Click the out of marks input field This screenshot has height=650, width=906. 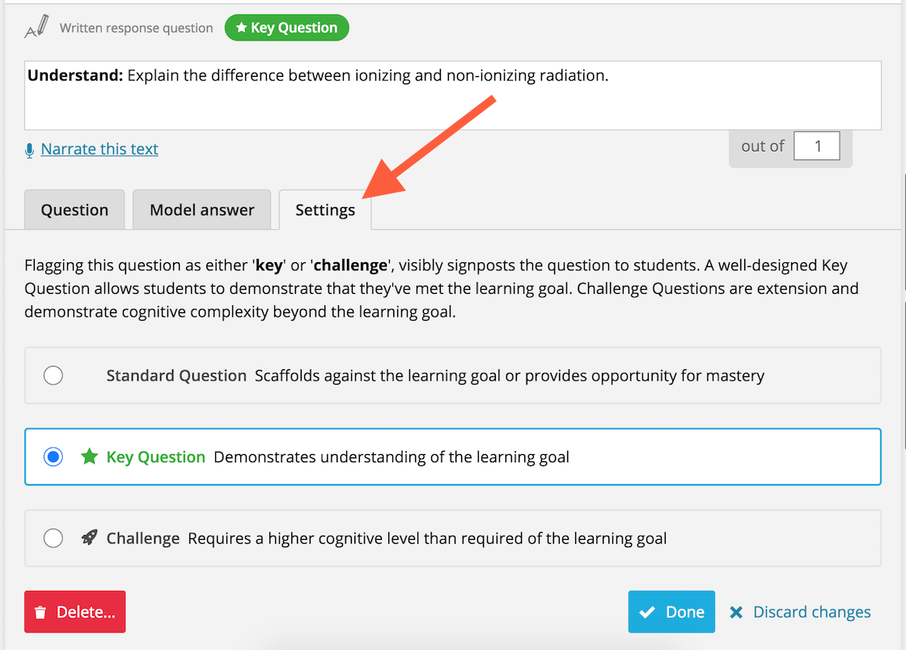816,147
